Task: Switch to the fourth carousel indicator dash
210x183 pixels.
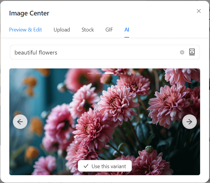Action: tap(119, 73)
